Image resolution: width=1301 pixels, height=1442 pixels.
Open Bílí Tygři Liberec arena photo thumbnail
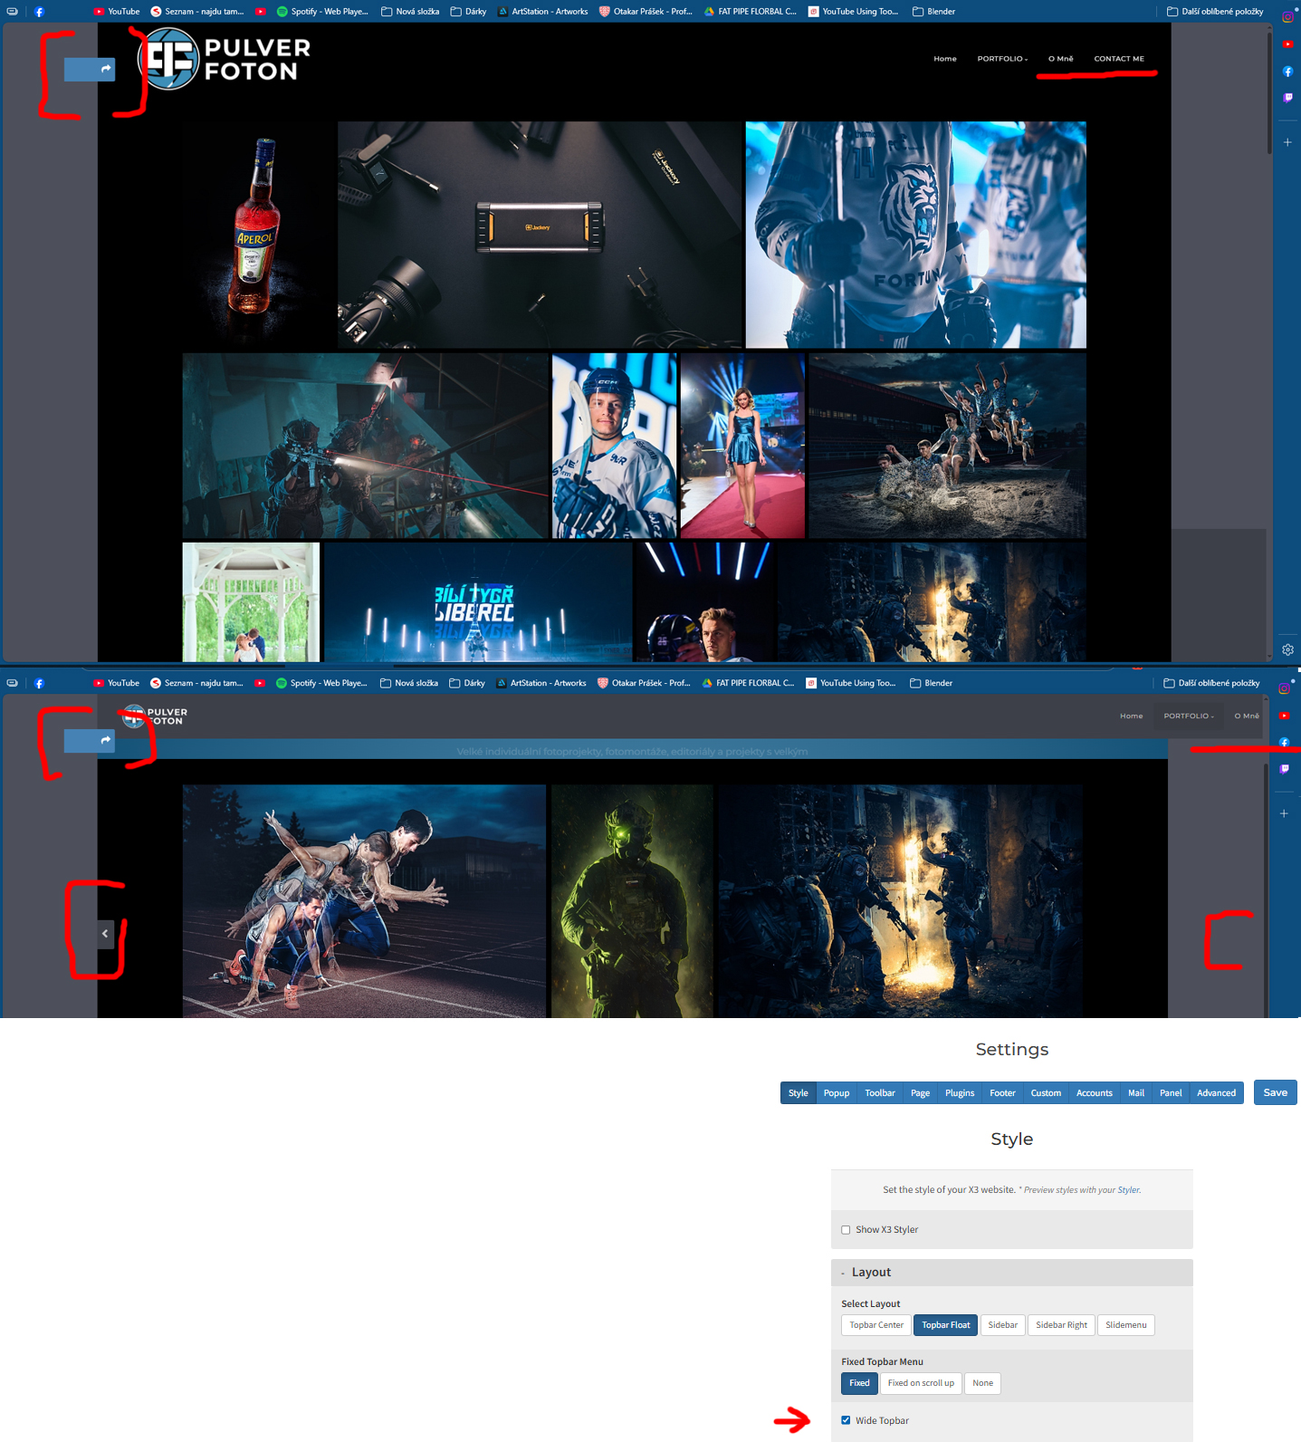(478, 601)
